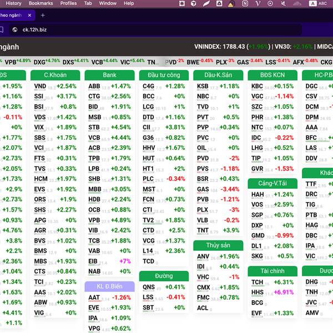Click stock symbol GVR showing -1.53%
The width and height of the screenshot is (333, 333).
[x=257, y=169]
